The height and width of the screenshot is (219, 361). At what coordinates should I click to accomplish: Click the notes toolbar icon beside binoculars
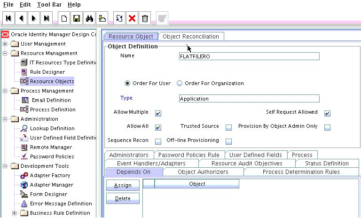coord(102,18)
